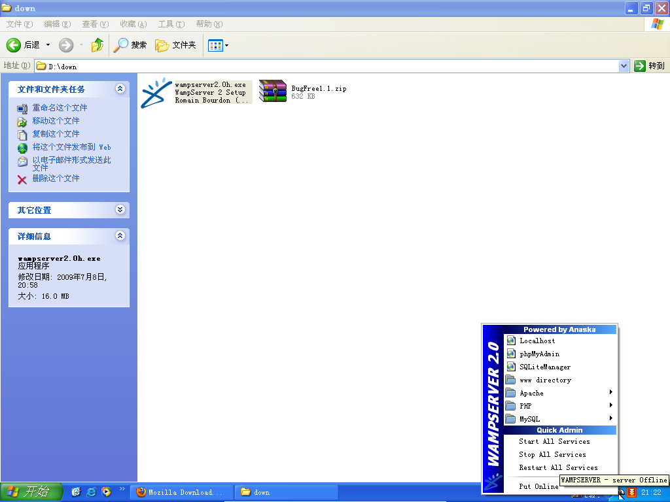Click 删除这个文件 delete link

point(56,178)
